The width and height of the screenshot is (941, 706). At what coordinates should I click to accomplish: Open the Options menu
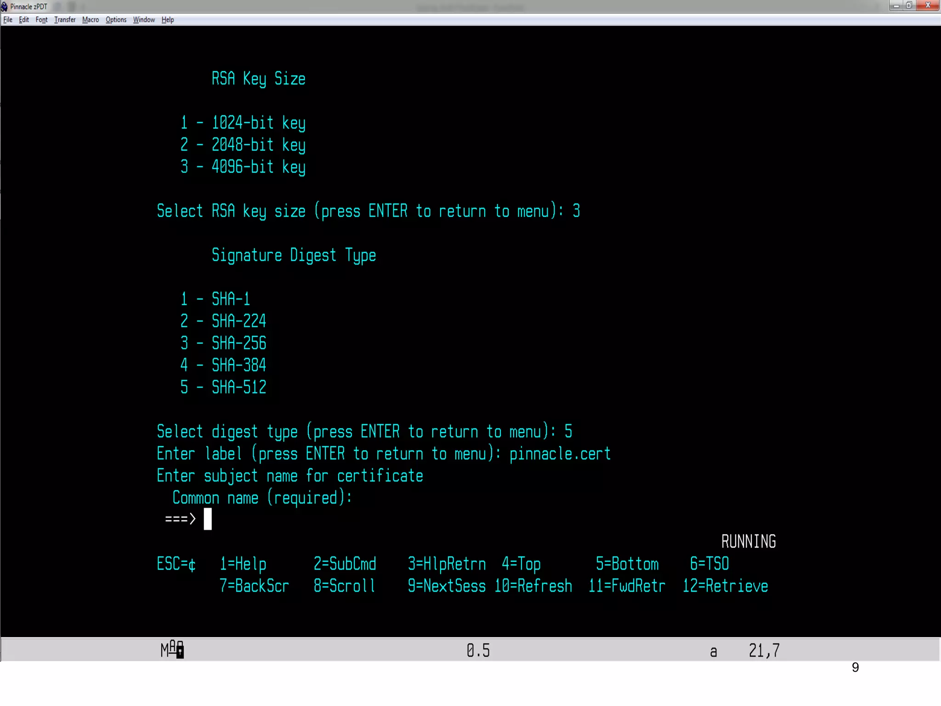click(x=116, y=20)
